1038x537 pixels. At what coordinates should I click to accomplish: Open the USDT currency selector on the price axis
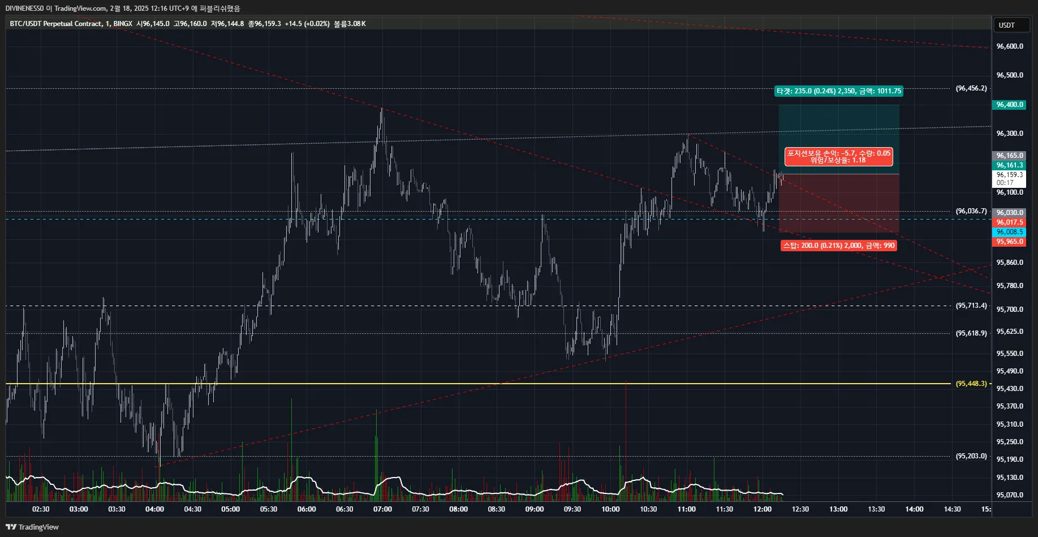point(1011,25)
